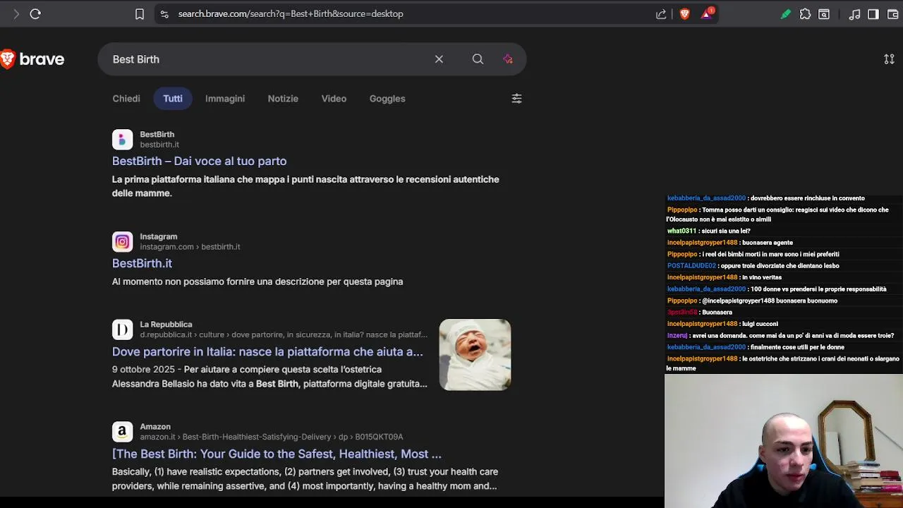Image resolution: width=903 pixels, height=508 pixels.
Task: Open "BestBirth – Dai voce al tuo parto"
Action: (199, 161)
